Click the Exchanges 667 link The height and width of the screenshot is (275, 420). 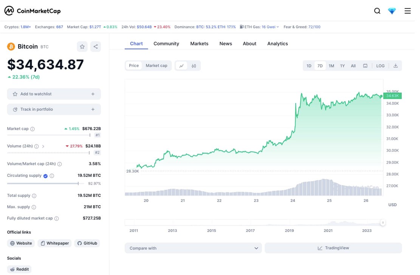(x=49, y=27)
